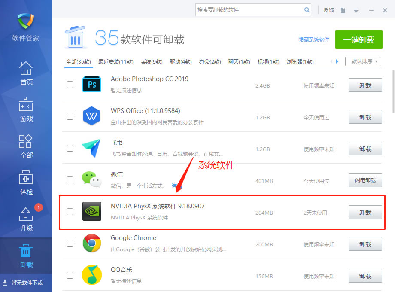
Task: Click the NVIDIA PhysX app icon
Action: (x=92, y=211)
